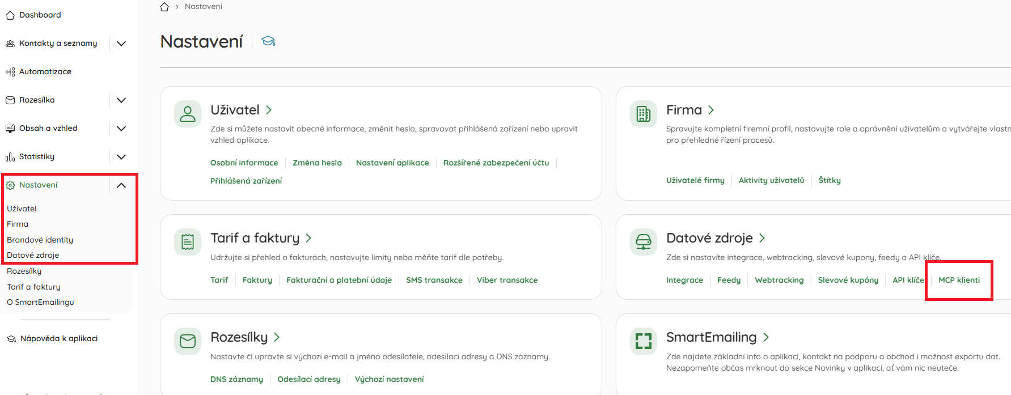Open Automatizace in the sidebar
Screen dimensions: 1011x395
point(45,72)
